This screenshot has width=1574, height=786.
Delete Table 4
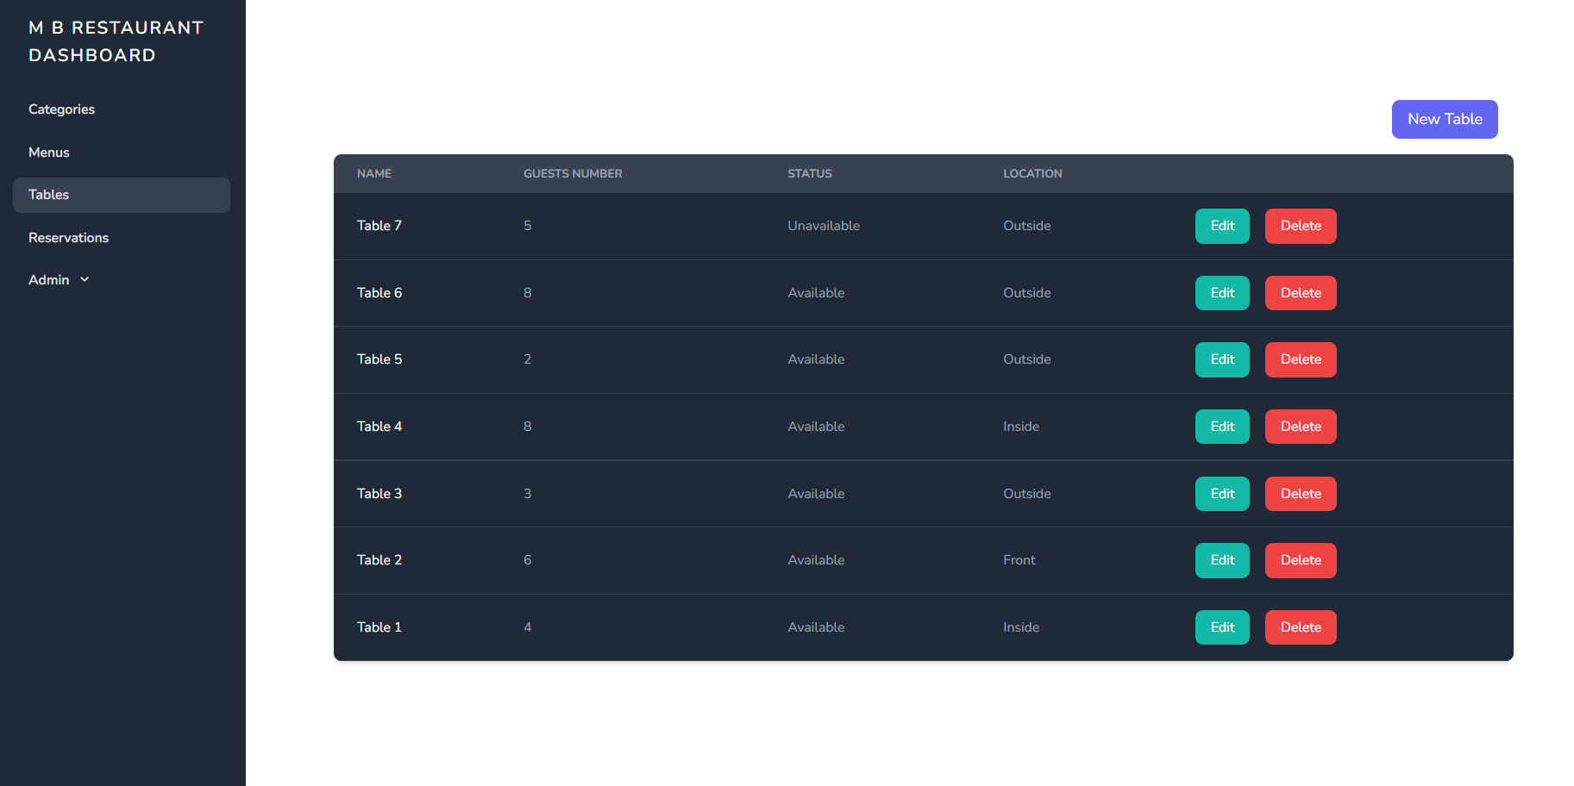(1301, 427)
